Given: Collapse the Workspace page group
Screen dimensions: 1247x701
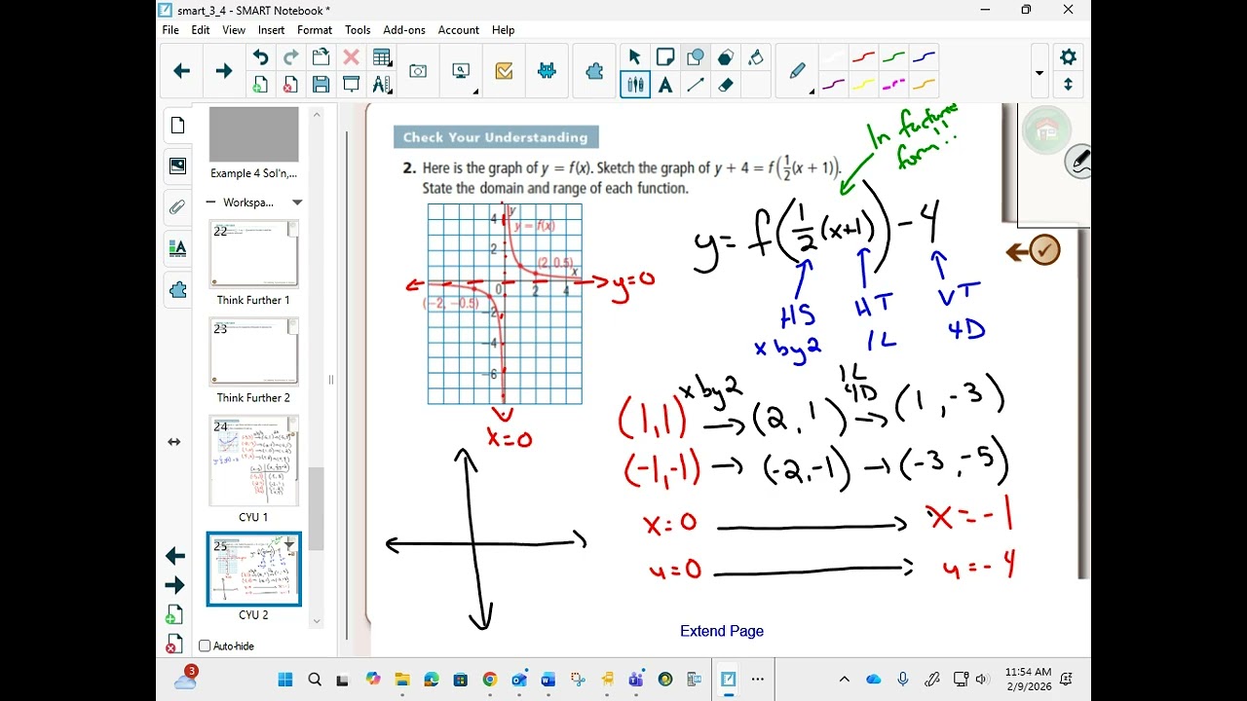Looking at the screenshot, I should click(x=210, y=203).
